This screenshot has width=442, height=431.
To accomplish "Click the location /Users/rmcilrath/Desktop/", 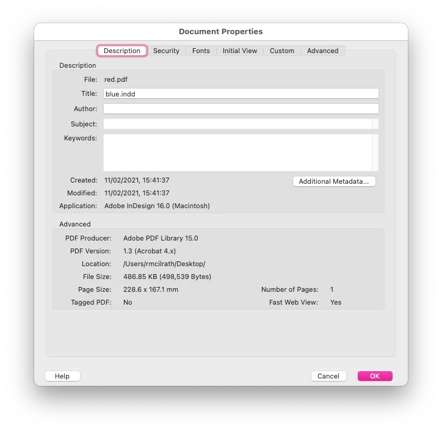I will 164,264.
